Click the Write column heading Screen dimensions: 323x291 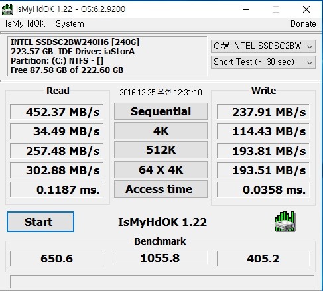pyautogui.click(x=263, y=91)
